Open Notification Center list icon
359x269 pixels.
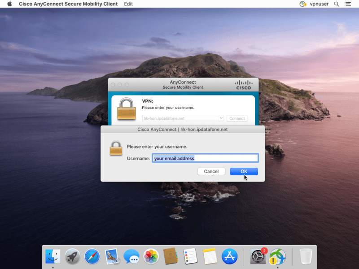[x=347, y=4]
